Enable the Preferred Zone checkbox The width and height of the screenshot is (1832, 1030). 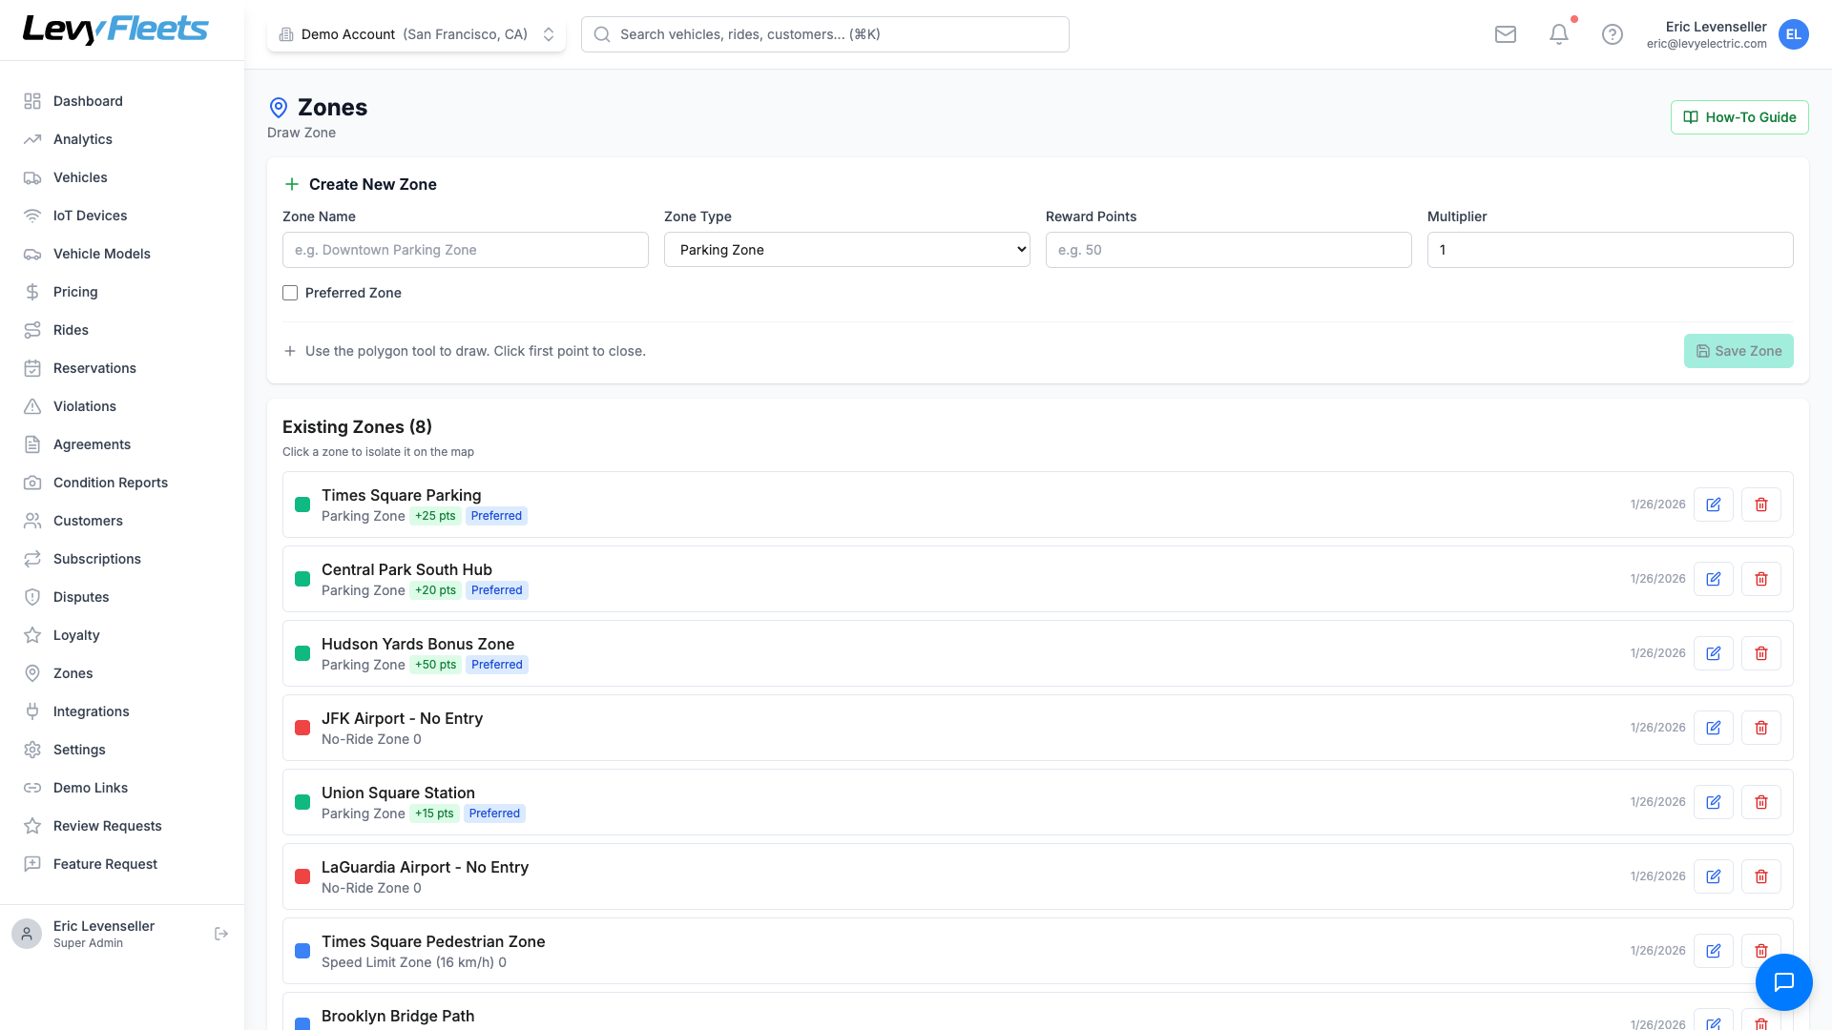pyautogui.click(x=290, y=293)
